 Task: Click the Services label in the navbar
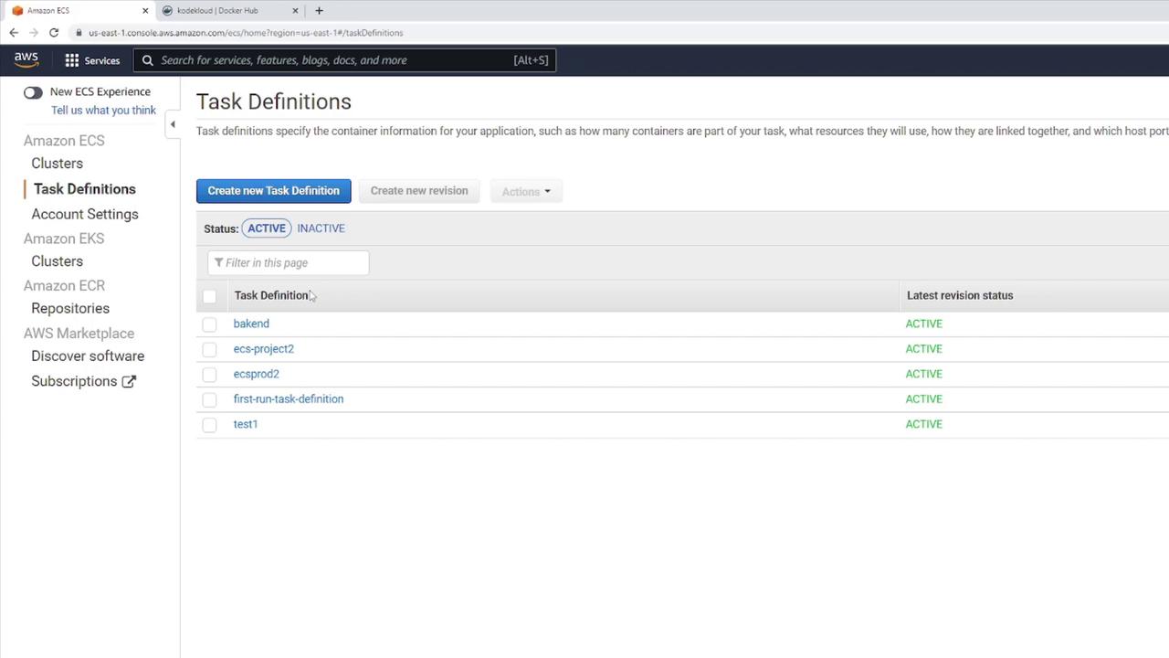(102, 60)
